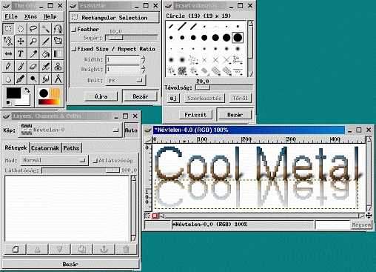Select the Clone stamp tool
The image size is (376, 272).
coord(58,66)
